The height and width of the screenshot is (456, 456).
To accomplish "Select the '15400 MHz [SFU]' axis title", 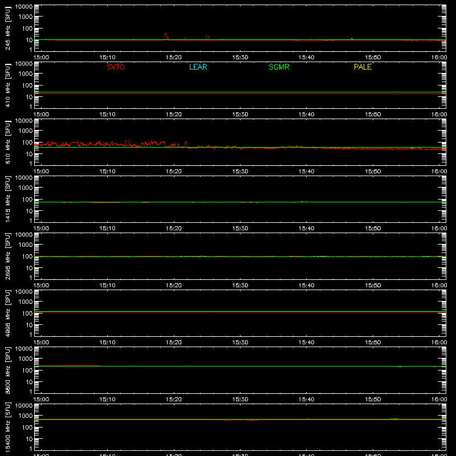I will point(8,427).
